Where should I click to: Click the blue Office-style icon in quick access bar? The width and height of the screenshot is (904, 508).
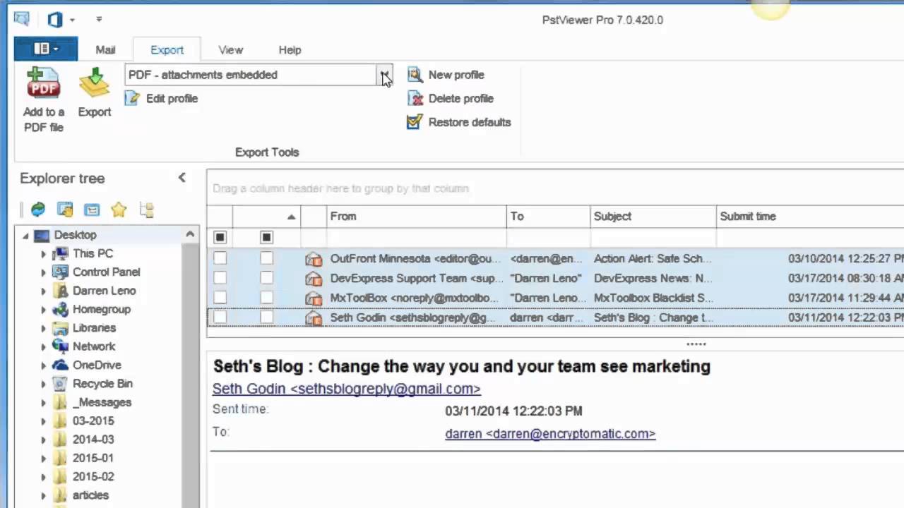(54, 20)
